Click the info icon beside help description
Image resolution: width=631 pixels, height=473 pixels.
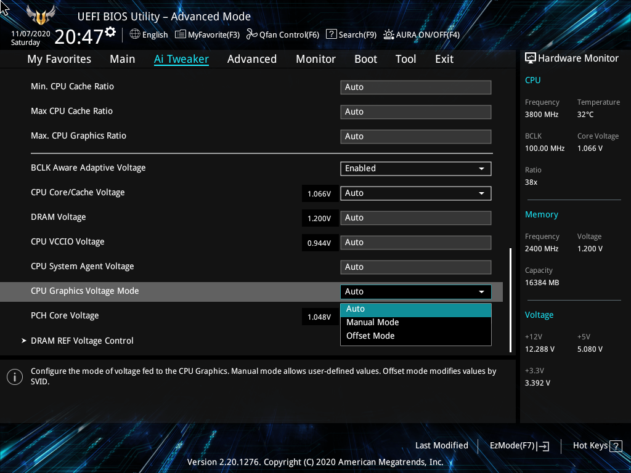15,376
